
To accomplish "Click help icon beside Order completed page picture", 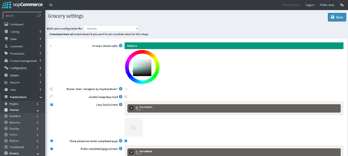I will [x=121, y=148].
